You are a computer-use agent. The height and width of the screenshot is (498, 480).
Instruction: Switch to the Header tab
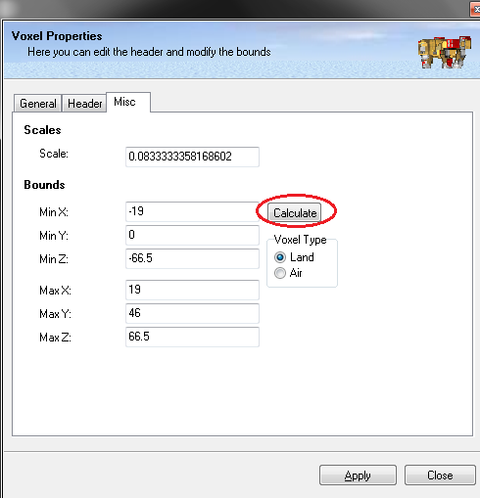84,104
